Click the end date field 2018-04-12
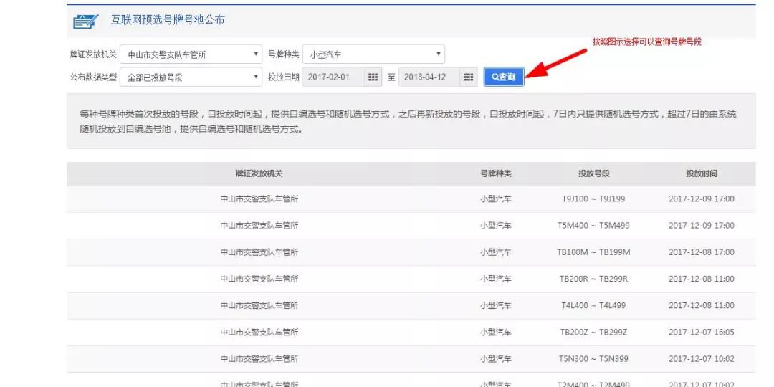 pos(429,77)
